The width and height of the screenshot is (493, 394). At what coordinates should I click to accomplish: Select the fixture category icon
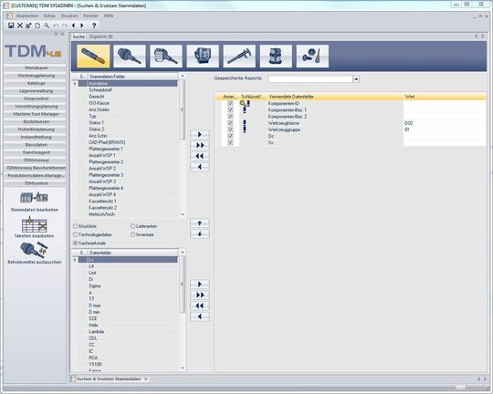(x=203, y=56)
